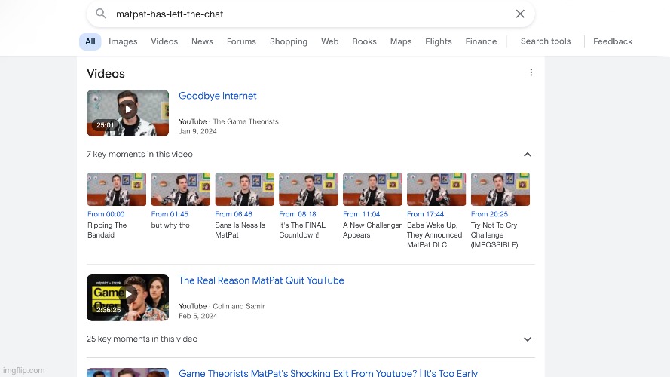This screenshot has height=377, width=670.
Task: Open the Forums tab
Action: tap(241, 41)
